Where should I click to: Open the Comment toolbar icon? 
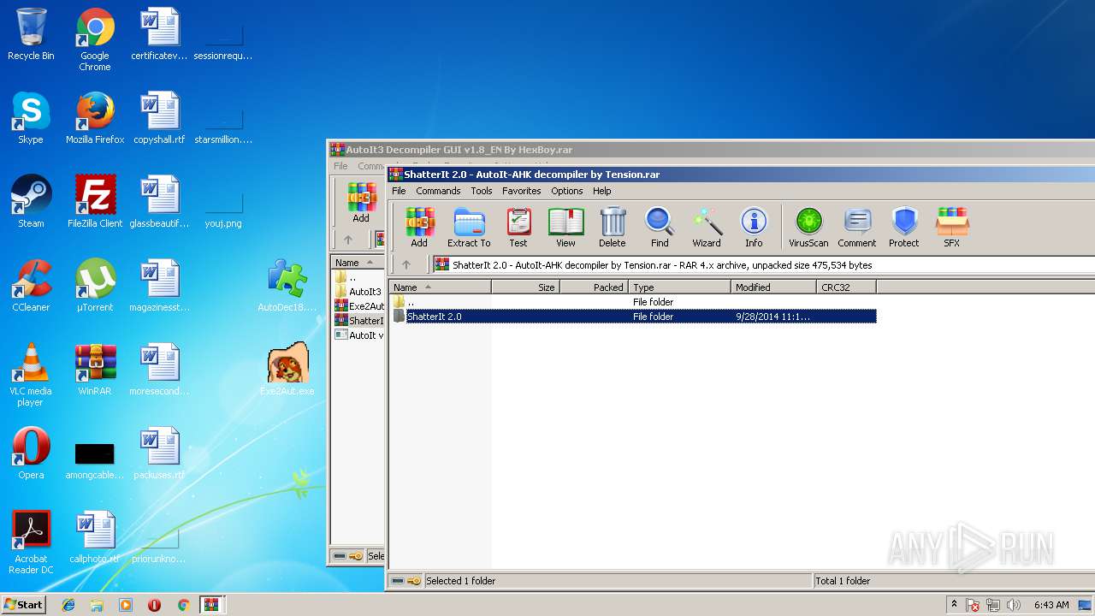point(856,227)
